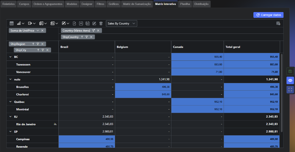Show the grid table view icon

click(12, 24)
